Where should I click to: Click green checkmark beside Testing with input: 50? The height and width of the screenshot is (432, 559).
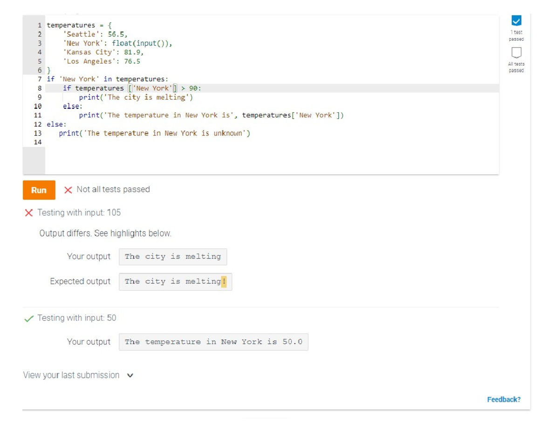[x=29, y=318]
